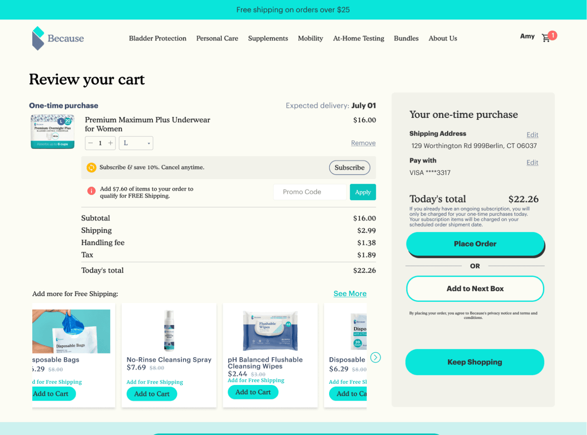The image size is (587, 435).
Task: Edit the shipping address
Action: click(532, 135)
